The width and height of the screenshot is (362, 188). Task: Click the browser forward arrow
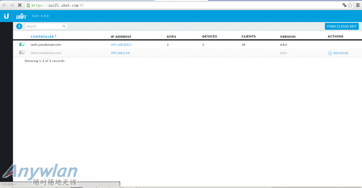tap(12, 5)
